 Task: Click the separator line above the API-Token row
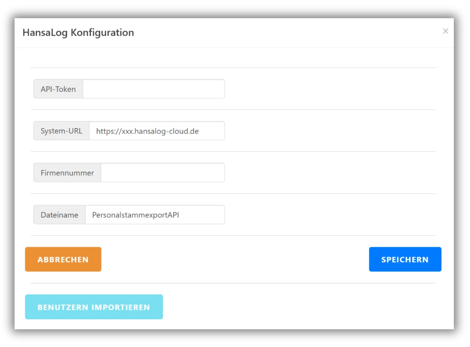point(233,68)
